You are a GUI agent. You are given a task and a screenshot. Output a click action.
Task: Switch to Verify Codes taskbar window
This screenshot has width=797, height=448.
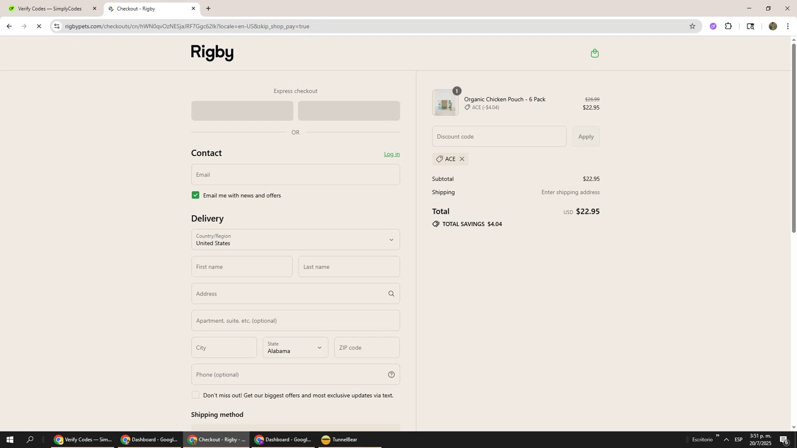[83, 440]
